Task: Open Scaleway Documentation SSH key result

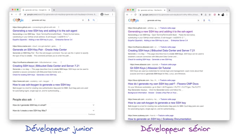Action: (x=160, y=119)
